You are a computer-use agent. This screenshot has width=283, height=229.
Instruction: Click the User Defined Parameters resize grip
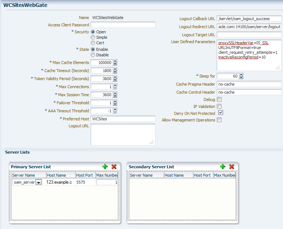278,68
